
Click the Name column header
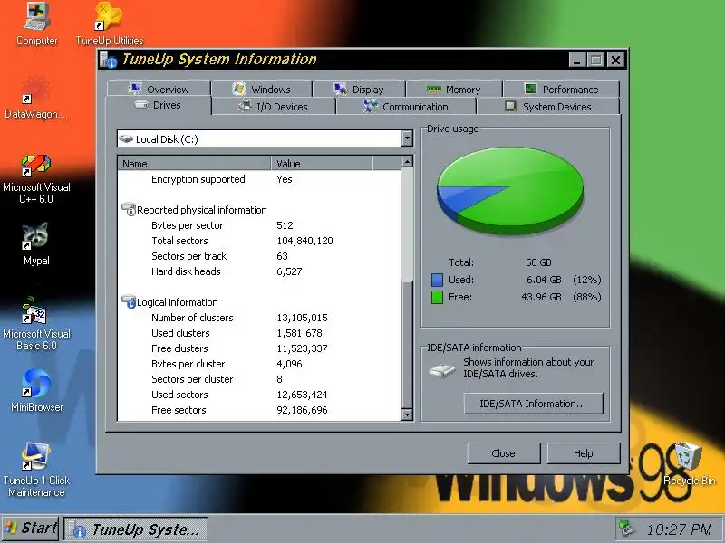pos(194,164)
